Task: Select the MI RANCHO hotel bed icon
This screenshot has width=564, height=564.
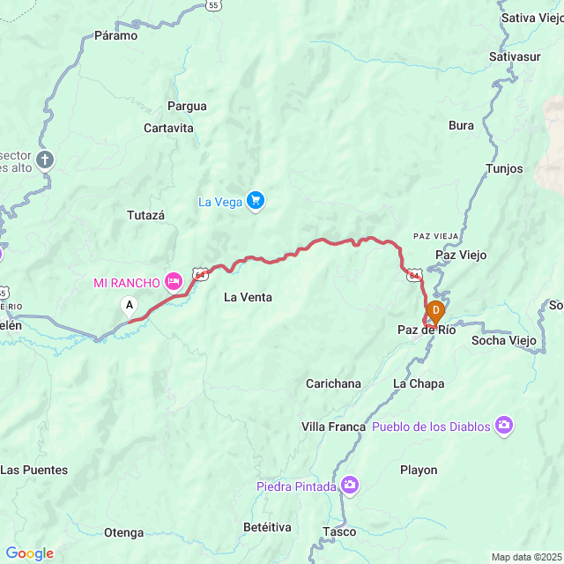Action: click(x=174, y=282)
